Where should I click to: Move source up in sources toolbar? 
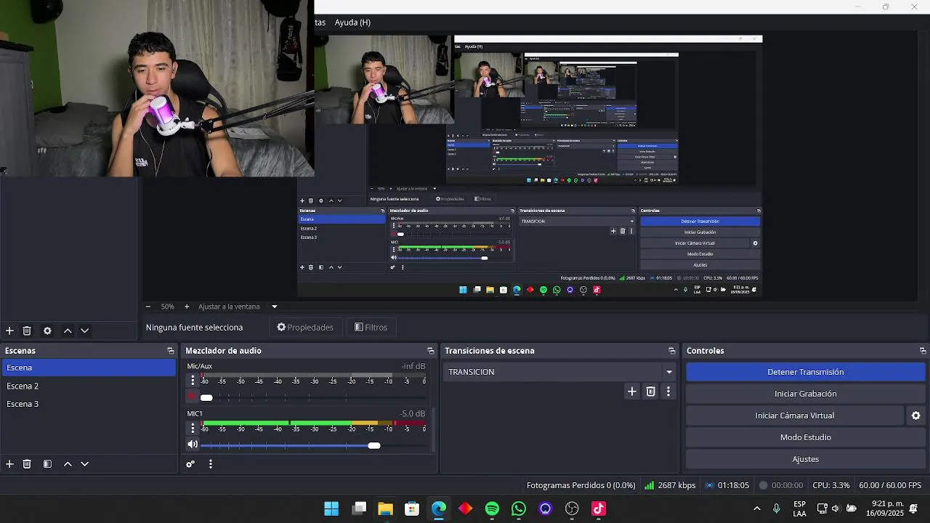[68, 331]
